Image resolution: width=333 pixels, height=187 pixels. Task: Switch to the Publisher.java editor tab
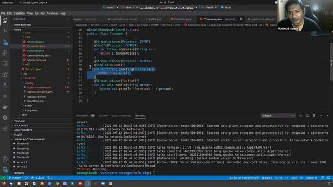click(183, 19)
